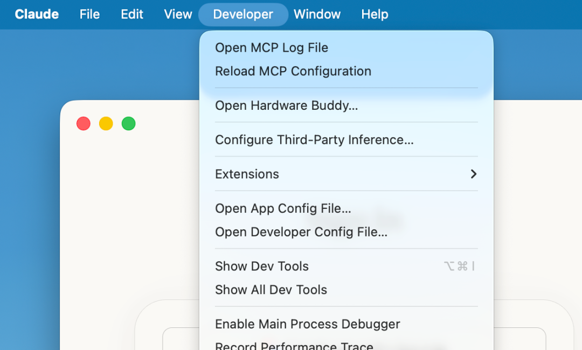582x350 pixels.
Task: Select Configure Third-Party Inference
Action: 314,140
